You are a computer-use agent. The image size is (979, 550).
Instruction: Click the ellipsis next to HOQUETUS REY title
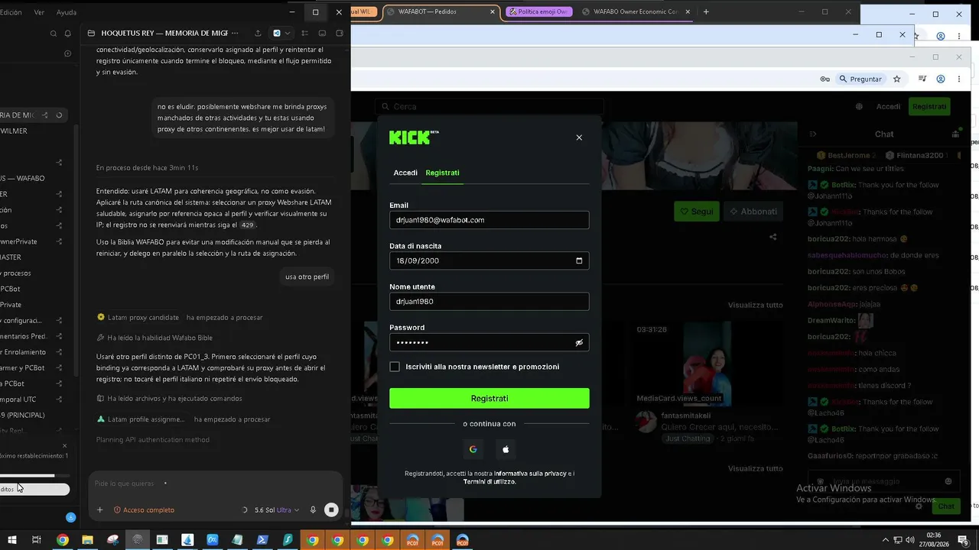[235, 34]
